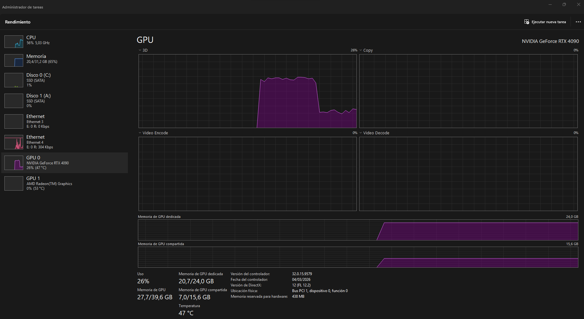Select the GPU 1 thumbnail graph
The width and height of the screenshot is (584, 319).
(x=14, y=183)
